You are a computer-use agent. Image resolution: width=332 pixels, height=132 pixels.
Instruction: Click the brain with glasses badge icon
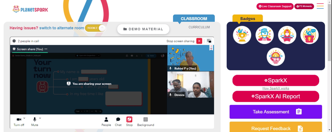(276, 57)
